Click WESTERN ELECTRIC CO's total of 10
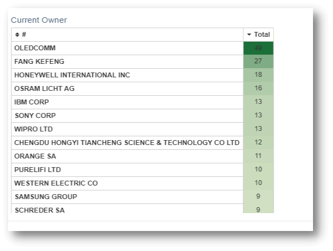 click(258, 183)
